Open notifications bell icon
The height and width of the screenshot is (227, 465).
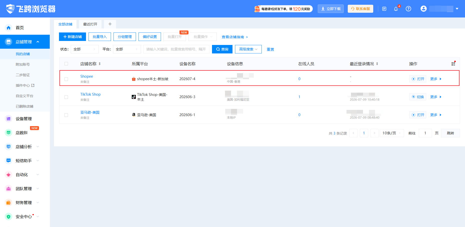pos(396,9)
